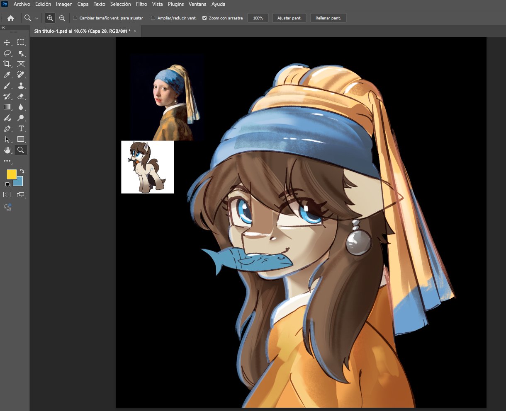Select the Brush tool

click(x=7, y=85)
